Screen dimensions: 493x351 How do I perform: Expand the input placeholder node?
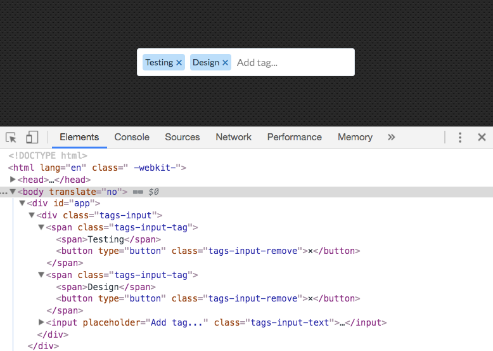tap(41, 322)
